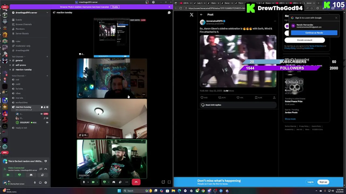Go back from the X Post page
This screenshot has height=194, width=346.
click(x=201, y=15)
